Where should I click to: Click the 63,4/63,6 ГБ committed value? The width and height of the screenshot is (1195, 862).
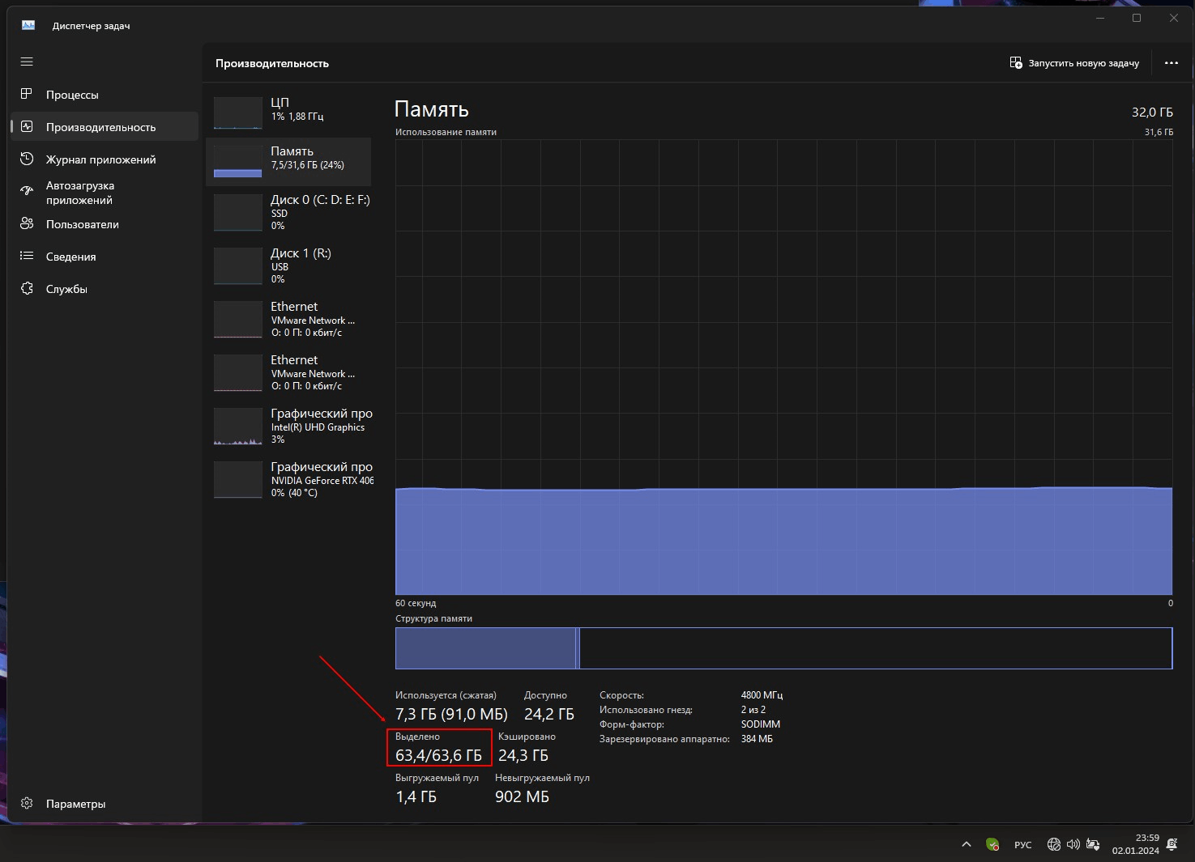coord(438,755)
